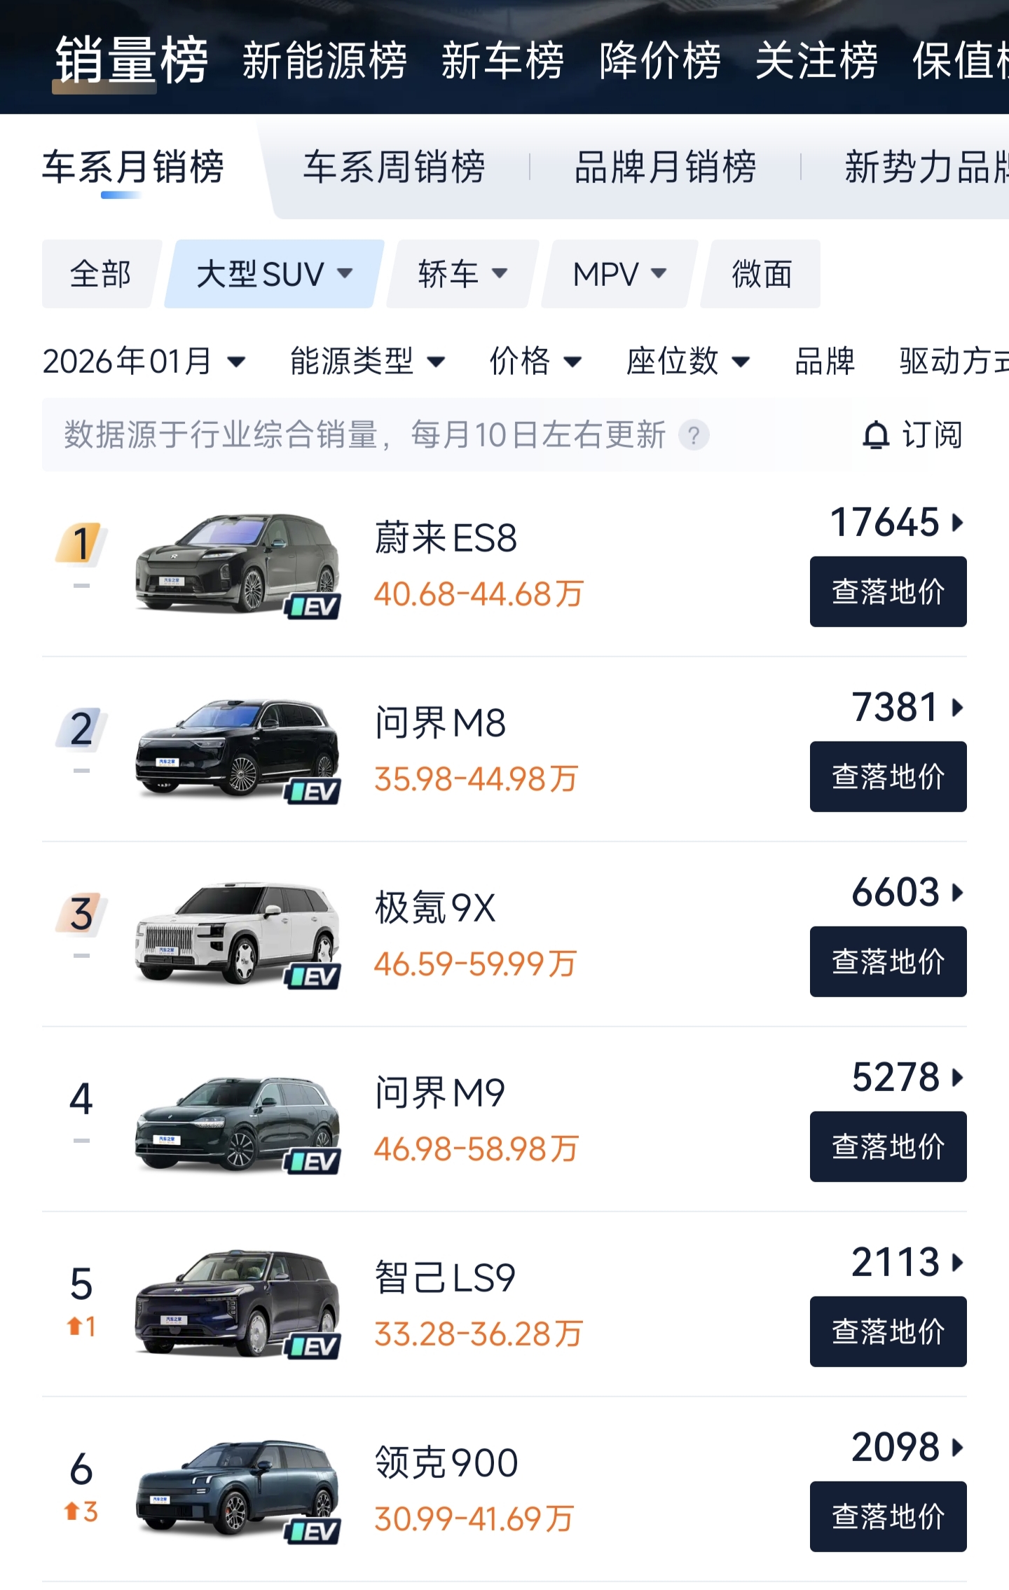Click the question mark help icon
The image size is (1009, 1590).
[x=694, y=435]
